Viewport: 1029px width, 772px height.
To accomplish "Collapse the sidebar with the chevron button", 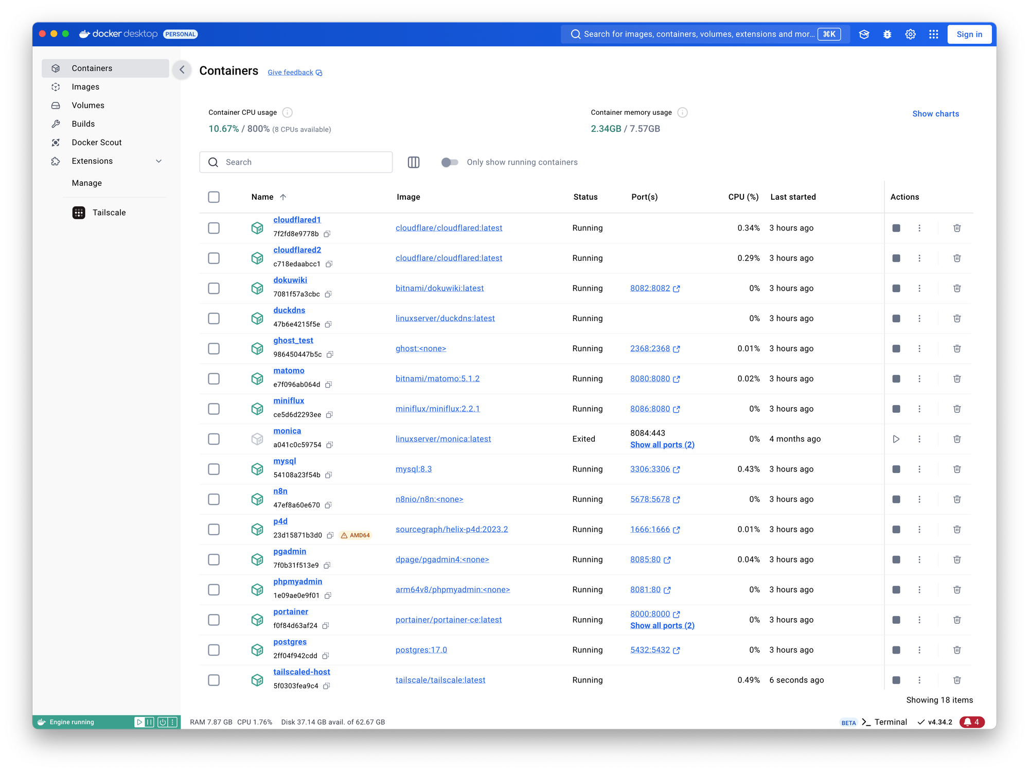I will [182, 69].
